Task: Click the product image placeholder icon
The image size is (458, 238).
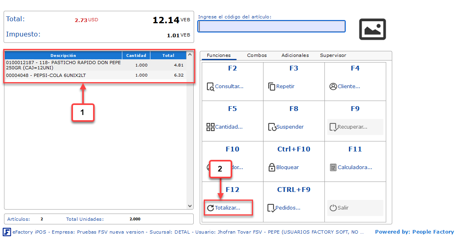Action: coord(373,29)
